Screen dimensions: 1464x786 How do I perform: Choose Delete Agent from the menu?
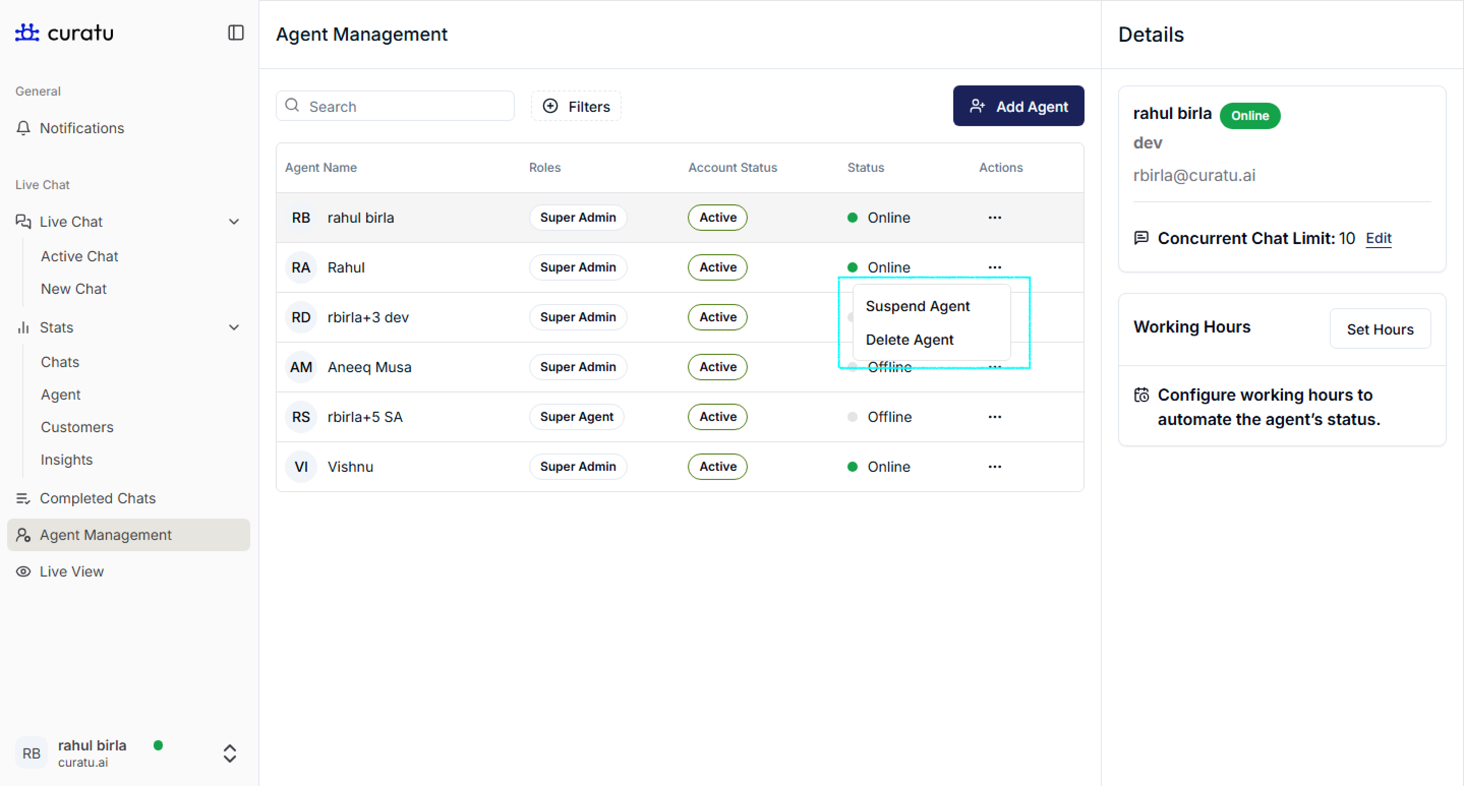pyautogui.click(x=910, y=340)
